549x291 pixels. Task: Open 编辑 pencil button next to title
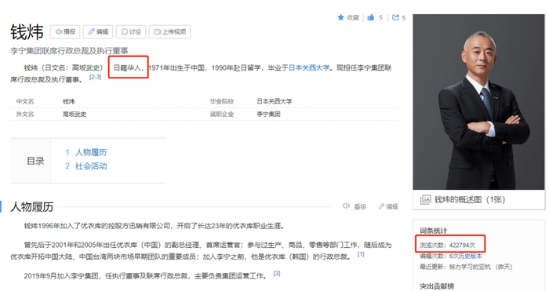pyautogui.click(x=98, y=32)
